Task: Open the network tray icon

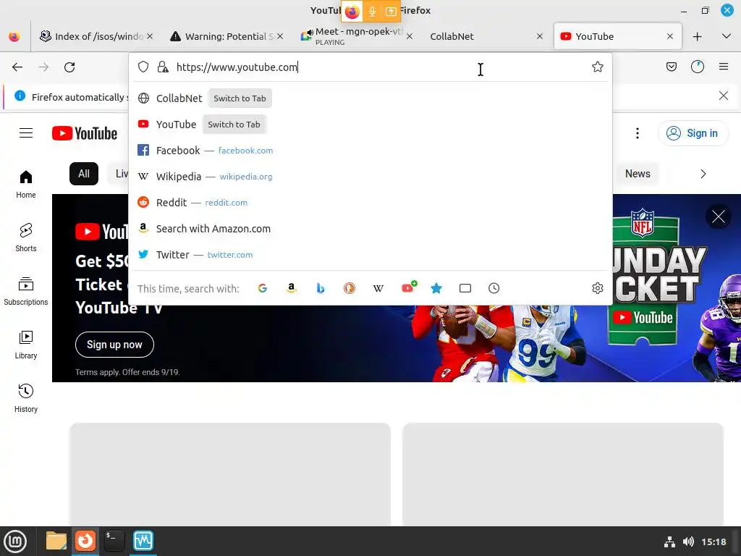Action: coord(669,542)
